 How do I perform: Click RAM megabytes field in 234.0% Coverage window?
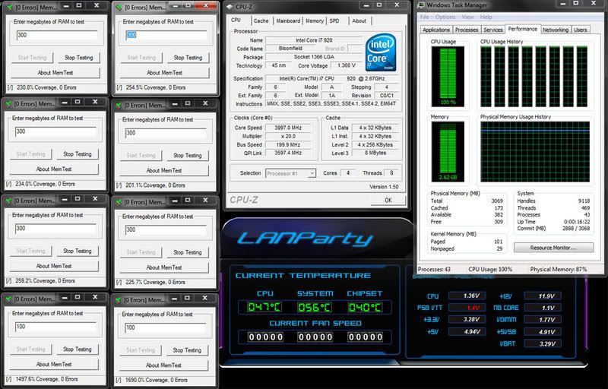pos(55,131)
